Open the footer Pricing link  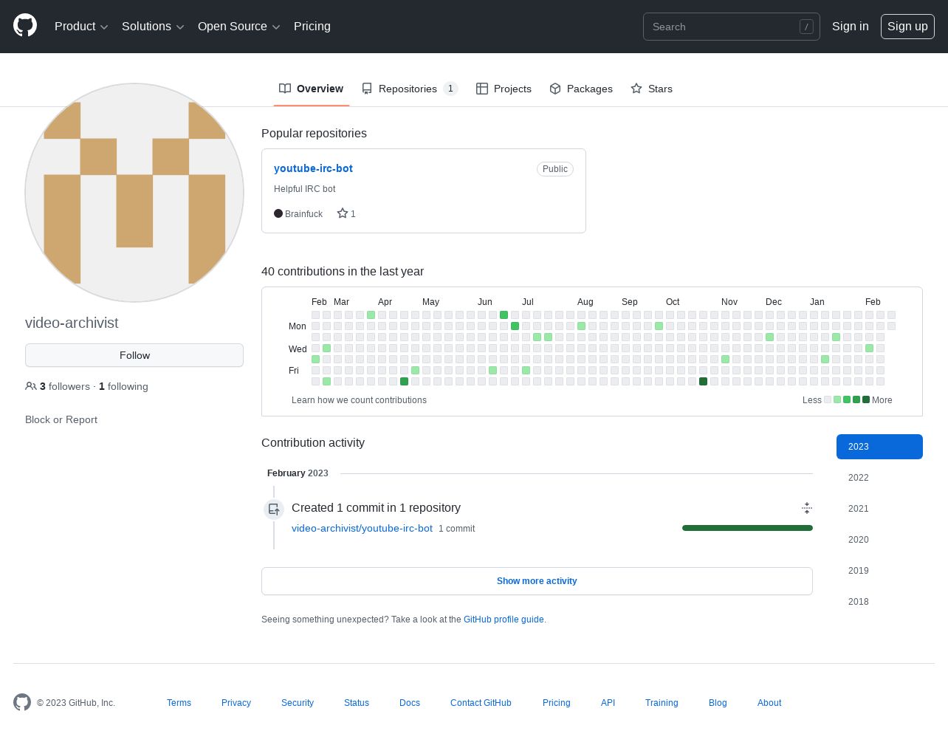click(x=557, y=703)
